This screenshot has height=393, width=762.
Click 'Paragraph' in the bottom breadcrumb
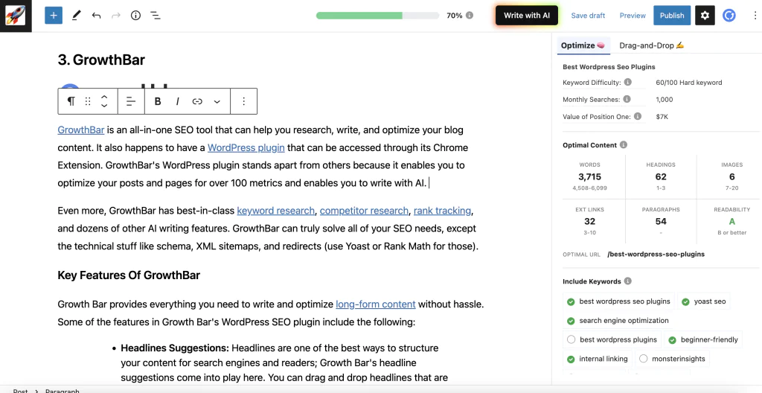tap(63, 391)
